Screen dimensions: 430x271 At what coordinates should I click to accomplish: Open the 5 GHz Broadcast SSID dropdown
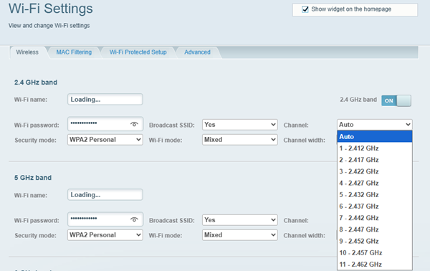tap(239, 220)
